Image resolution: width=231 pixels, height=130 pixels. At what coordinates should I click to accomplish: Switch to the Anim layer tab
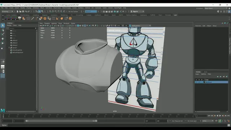click(205, 72)
